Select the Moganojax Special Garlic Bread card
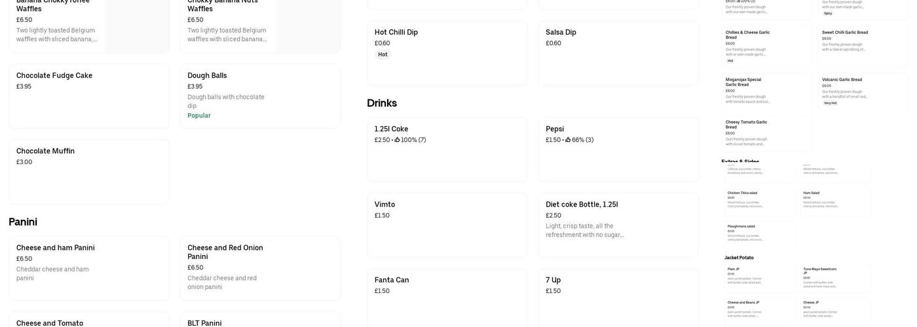Screen dimensions: 917x327 click(766, 90)
